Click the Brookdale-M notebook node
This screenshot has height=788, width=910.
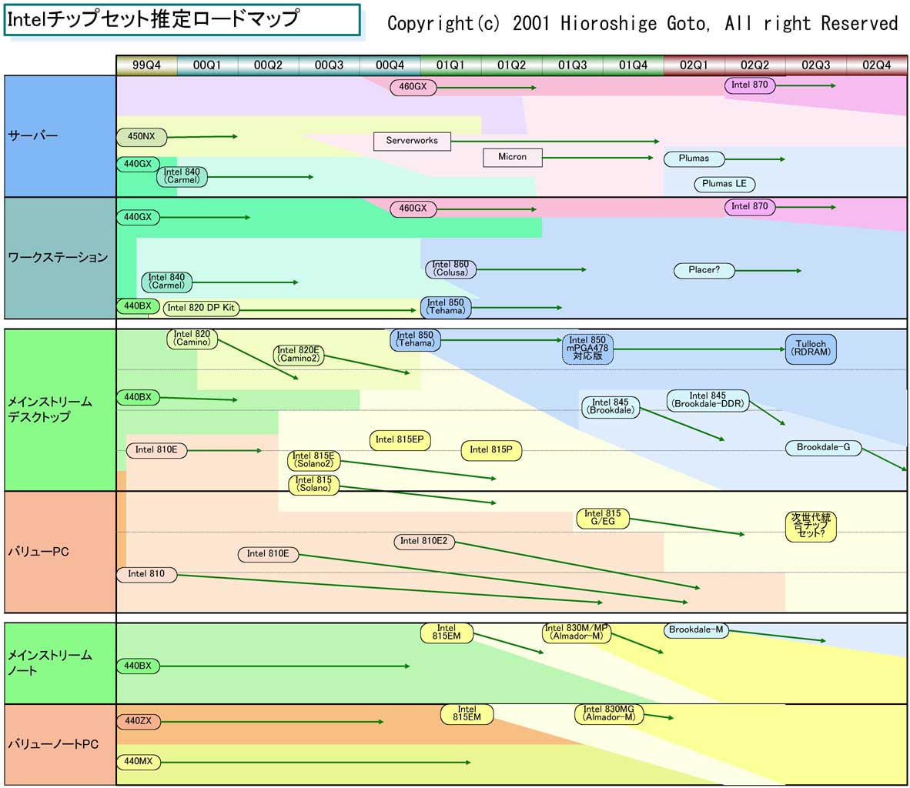coord(696,630)
